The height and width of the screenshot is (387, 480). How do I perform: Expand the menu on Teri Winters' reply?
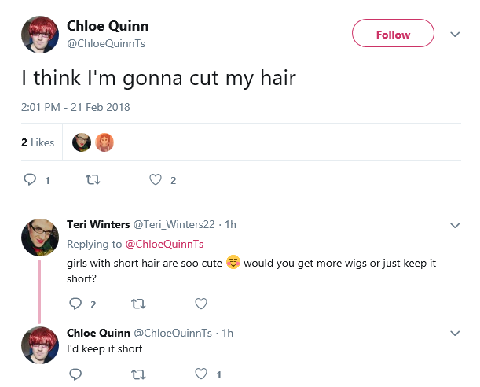[x=455, y=226]
